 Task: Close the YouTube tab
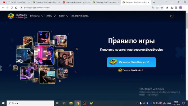tap(29, 2)
